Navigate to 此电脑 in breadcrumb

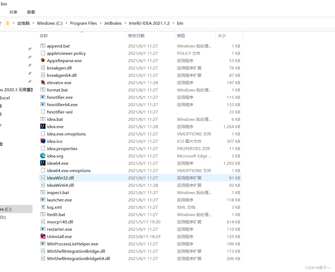24,23
